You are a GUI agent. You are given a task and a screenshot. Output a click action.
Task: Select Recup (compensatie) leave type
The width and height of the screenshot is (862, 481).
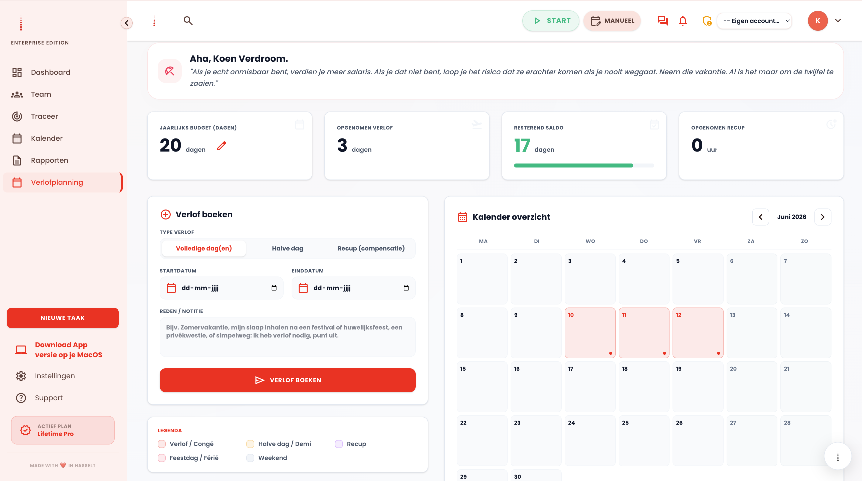371,248
